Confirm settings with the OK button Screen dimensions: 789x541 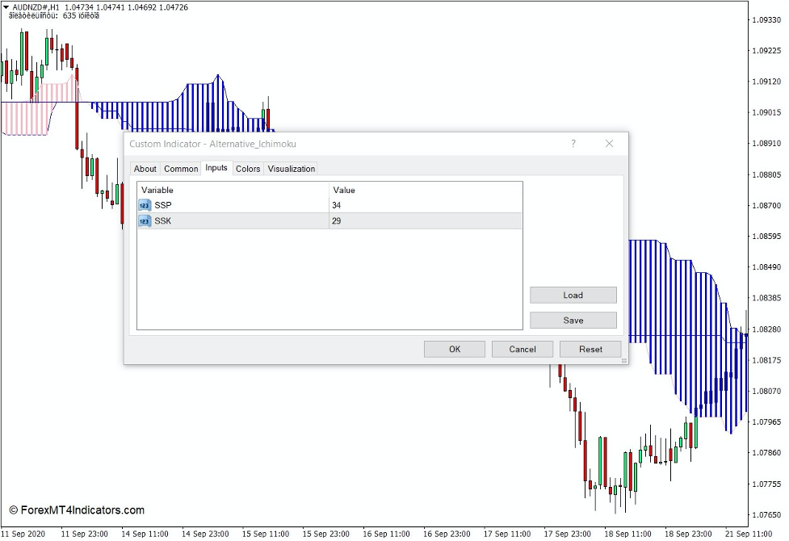(x=453, y=349)
